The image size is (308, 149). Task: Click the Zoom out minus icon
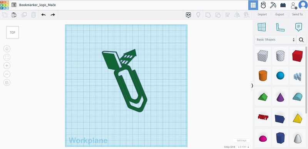pos(7,74)
